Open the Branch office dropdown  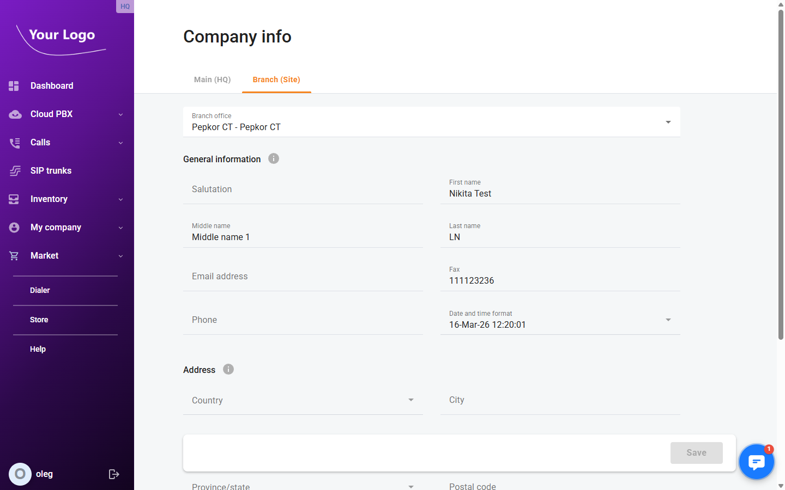click(667, 122)
